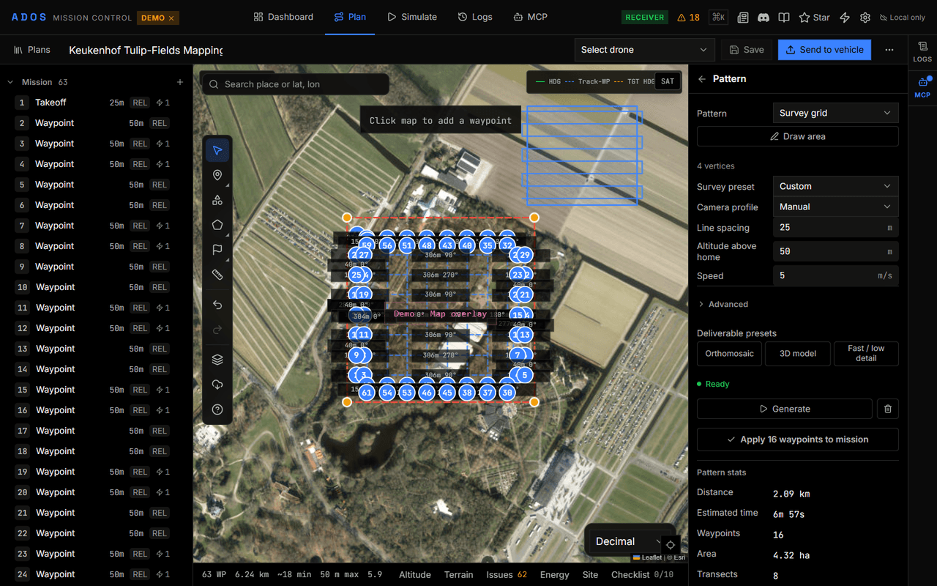Click the Generate button

click(x=785, y=409)
